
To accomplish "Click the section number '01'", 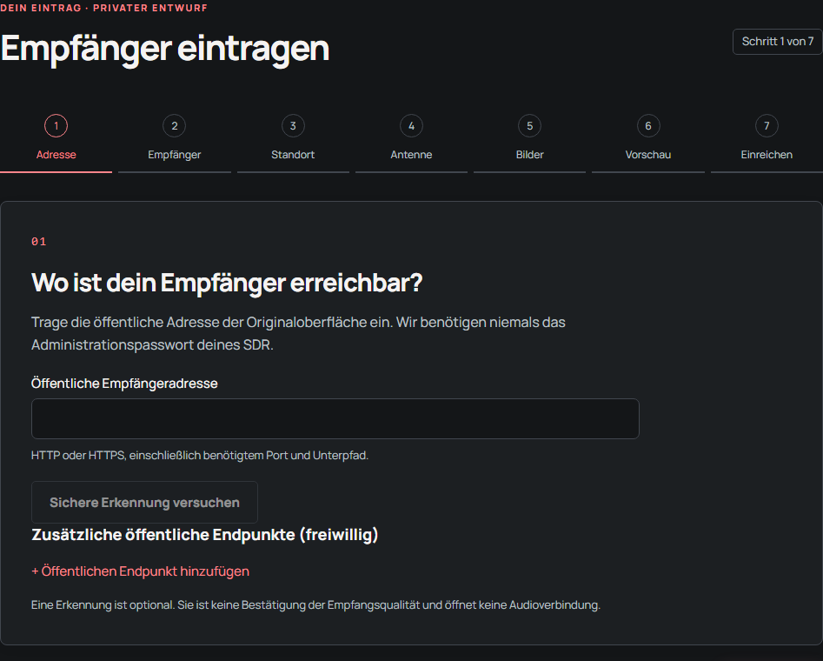I will [39, 242].
